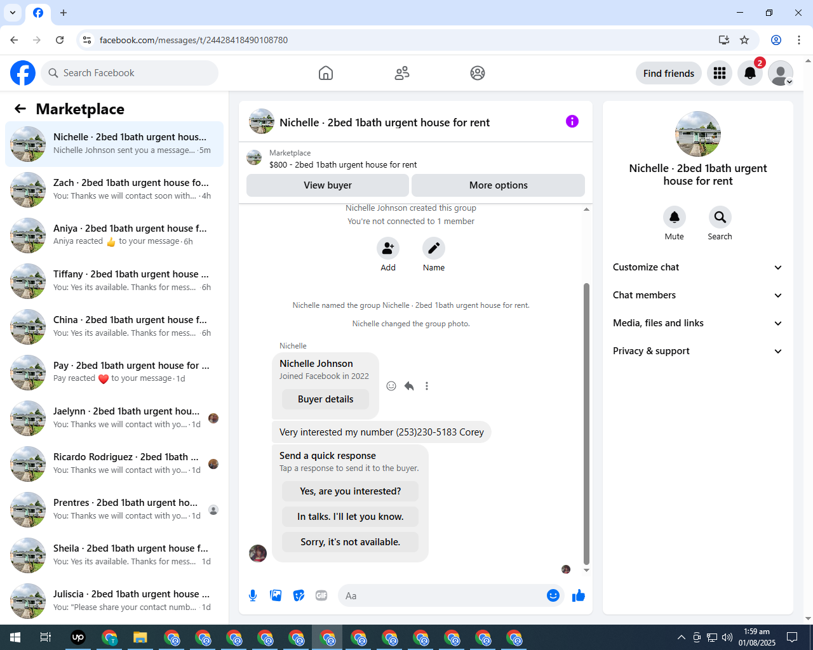
Task: Open China conversation in list
Action: pos(114,327)
